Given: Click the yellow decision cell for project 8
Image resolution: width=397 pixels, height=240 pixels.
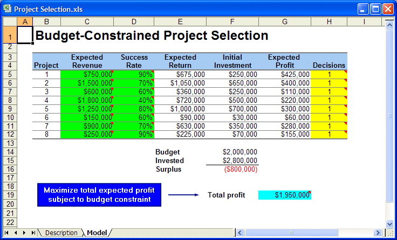Looking at the screenshot, I should tap(329, 134).
